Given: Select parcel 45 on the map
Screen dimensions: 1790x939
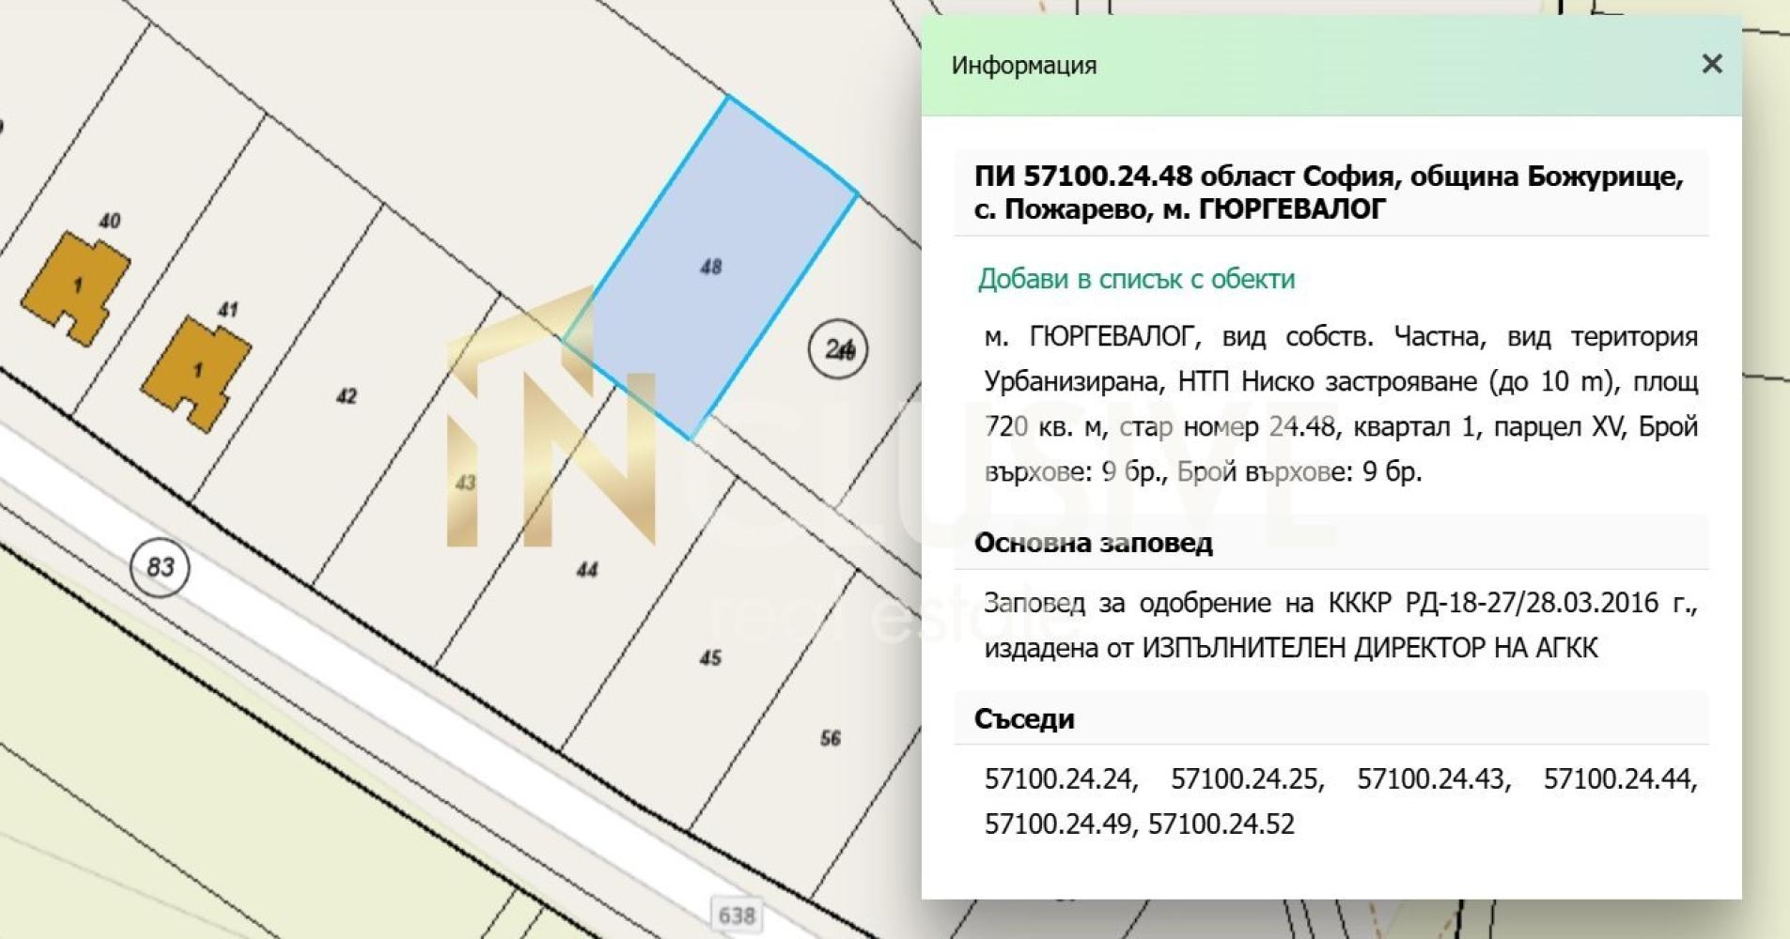Looking at the screenshot, I should 710,657.
